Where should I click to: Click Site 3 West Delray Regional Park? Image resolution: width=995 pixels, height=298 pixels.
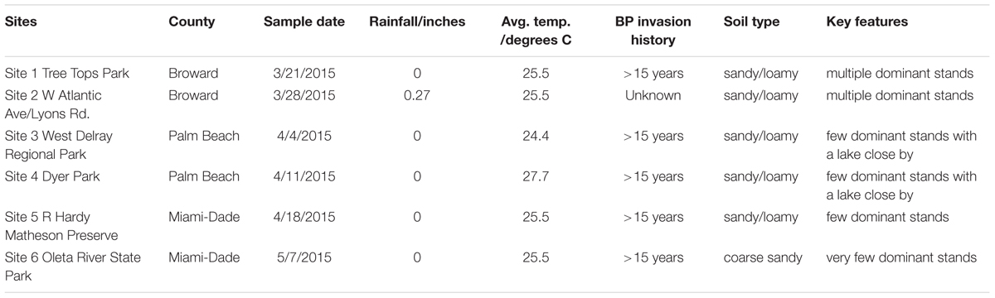pos(69,145)
